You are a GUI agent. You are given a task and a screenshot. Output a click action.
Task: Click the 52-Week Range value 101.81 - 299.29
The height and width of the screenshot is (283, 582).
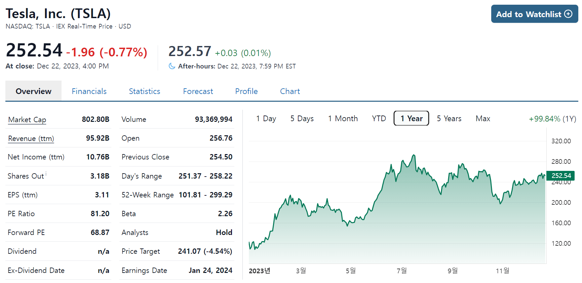click(x=205, y=195)
